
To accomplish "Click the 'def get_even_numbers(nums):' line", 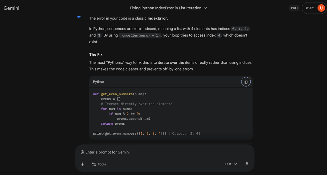I will coord(120,94).
